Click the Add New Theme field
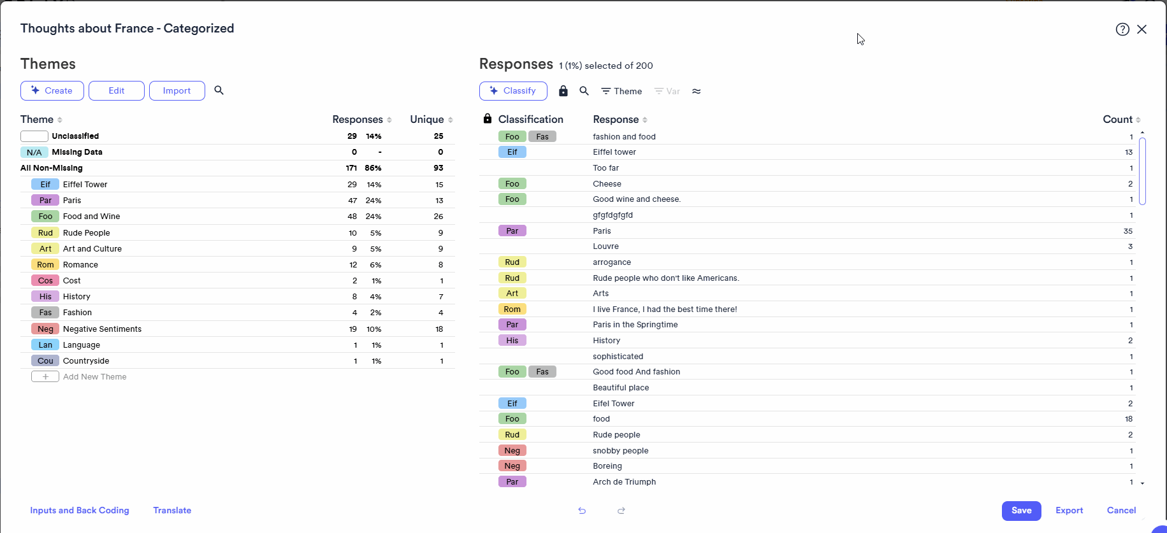The height and width of the screenshot is (533, 1167). point(95,377)
